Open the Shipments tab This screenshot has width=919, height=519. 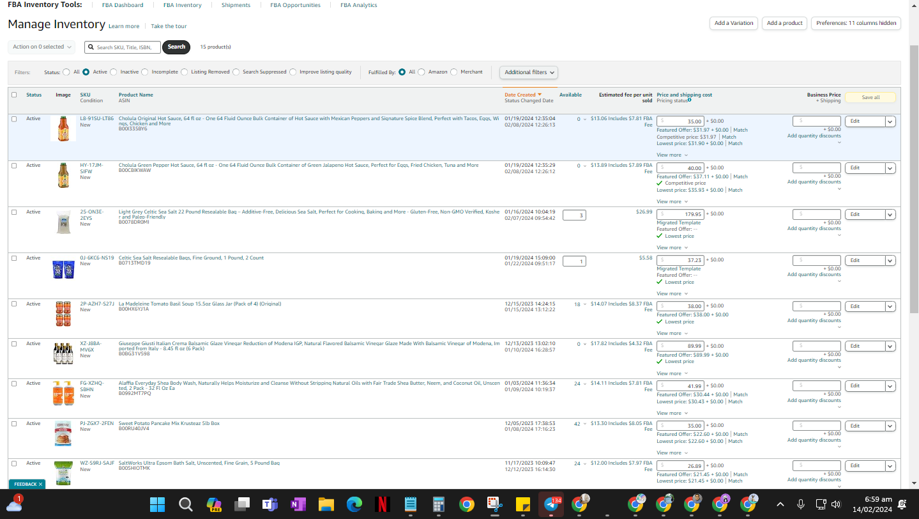[236, 5]
